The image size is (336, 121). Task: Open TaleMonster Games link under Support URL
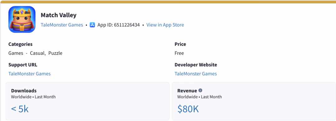pyautogui.click(x=30, y=74)
